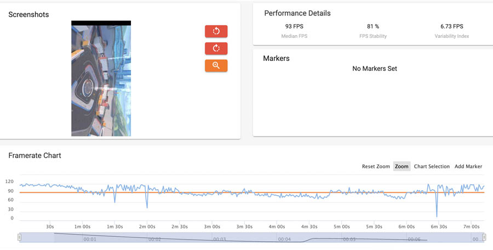Click the 6.73 FPS Variability Index value

click(451, 26)
